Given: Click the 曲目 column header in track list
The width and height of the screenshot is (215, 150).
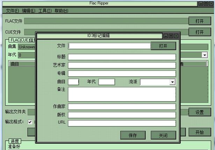Looking at the screenshot, I should point(22,64).
